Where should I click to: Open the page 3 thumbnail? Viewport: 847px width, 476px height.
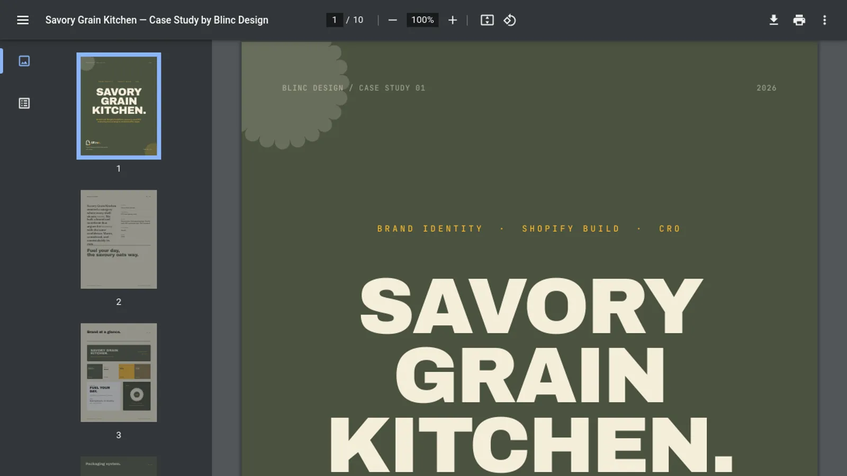pos(119,372)
